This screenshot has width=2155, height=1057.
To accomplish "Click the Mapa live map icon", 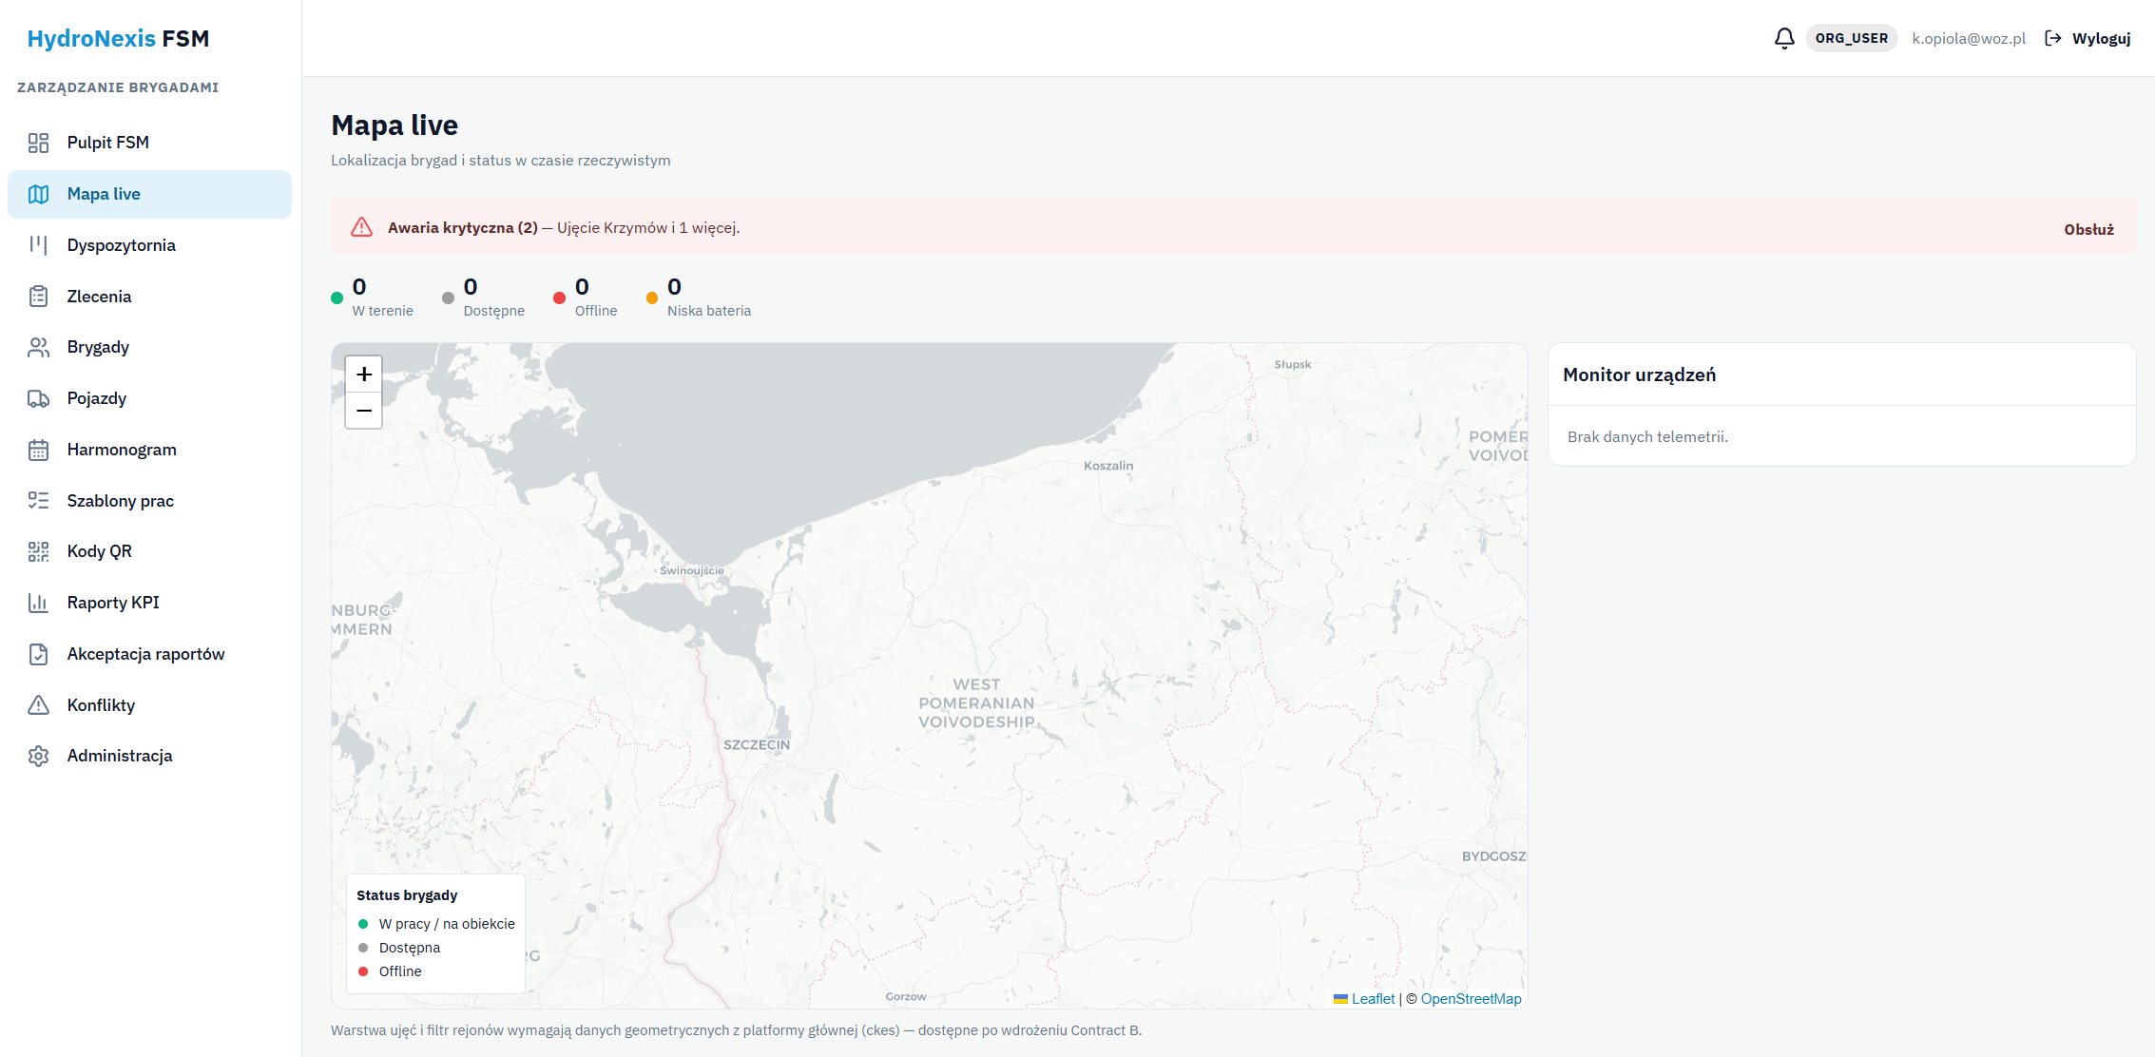I will coord(38,194).
